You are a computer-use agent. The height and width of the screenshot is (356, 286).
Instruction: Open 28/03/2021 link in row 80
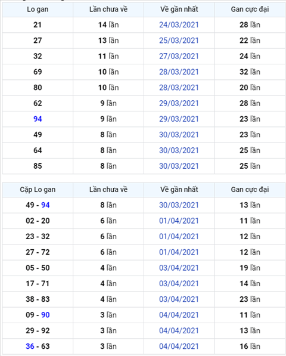[179, 88]
